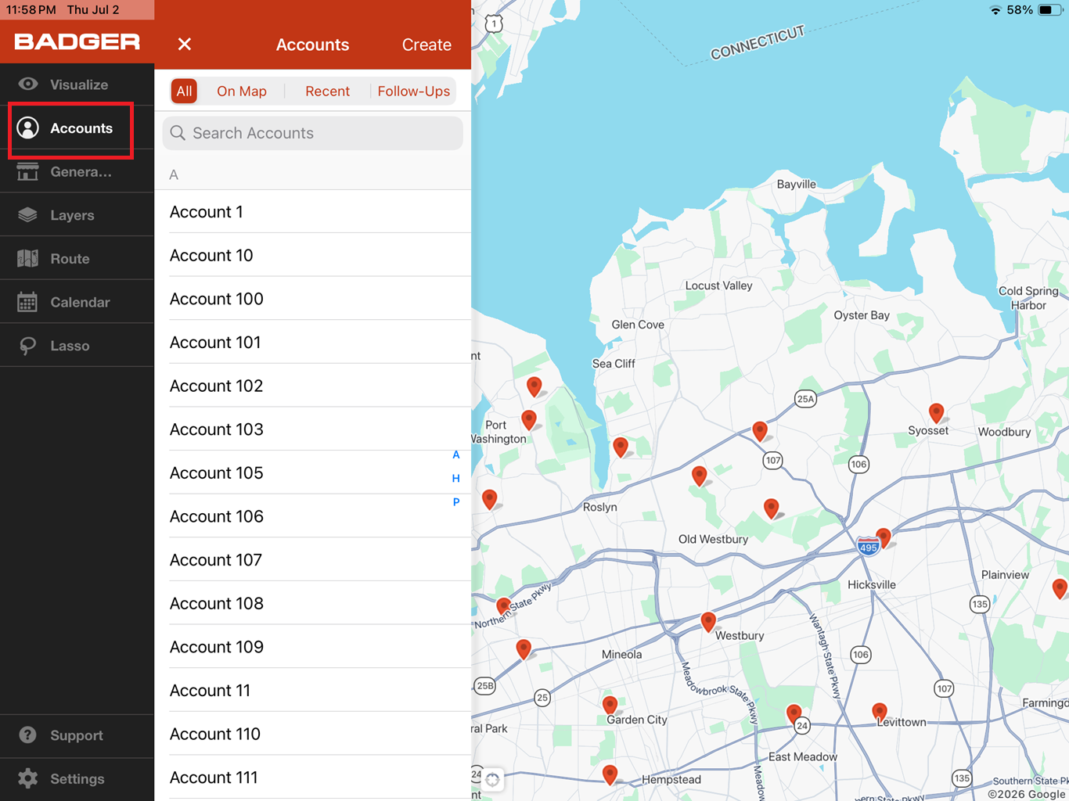Click the battery status icon
The width and height of the screenshot is (1069, 801).
(x=1050, y=10)
